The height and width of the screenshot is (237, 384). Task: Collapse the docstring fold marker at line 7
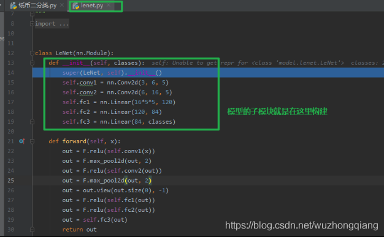point(32,14)
